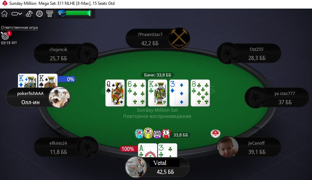Open the Ответственная игра link
The height and width of the screenshot is (180, 312).
coord(19,27)
